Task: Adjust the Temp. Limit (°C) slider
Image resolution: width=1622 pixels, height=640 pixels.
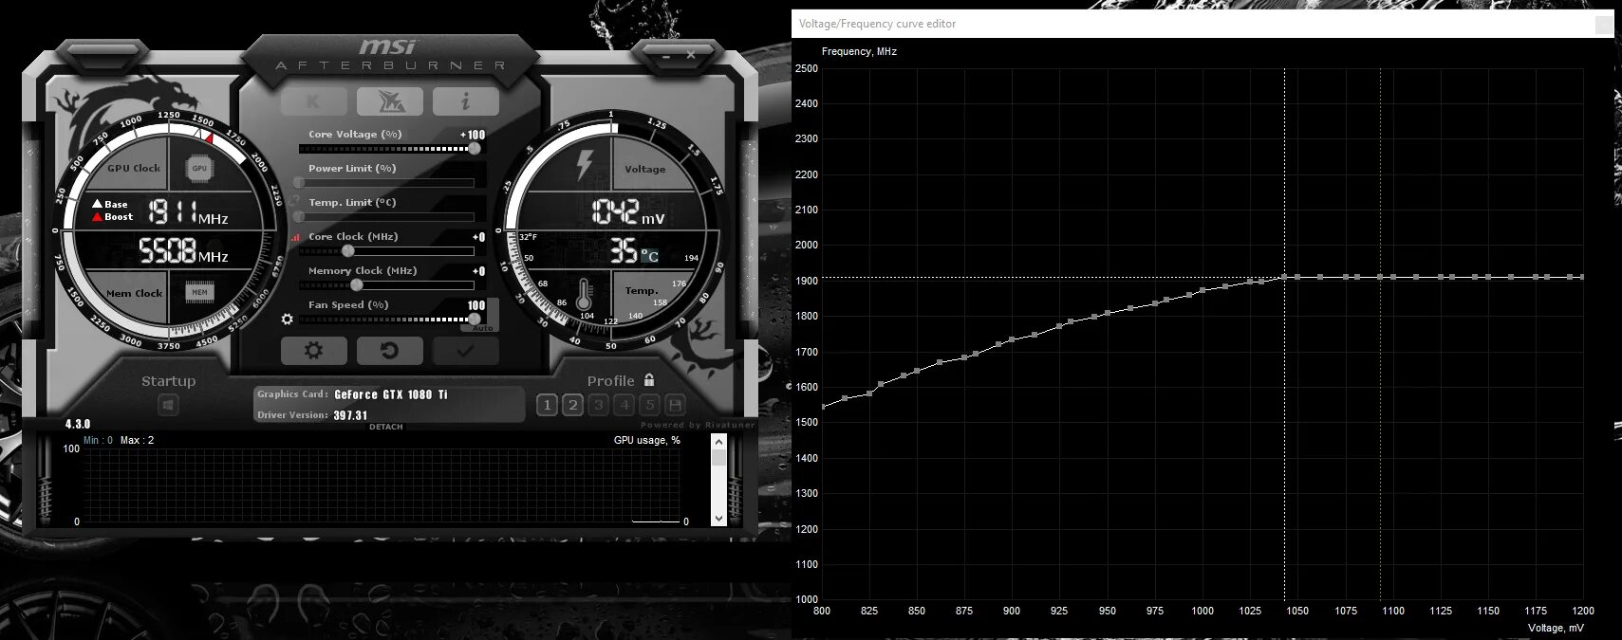Action: pos(387,216)
